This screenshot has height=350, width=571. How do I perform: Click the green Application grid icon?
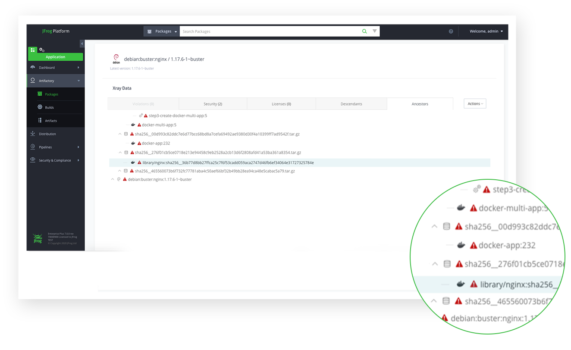[33, 50]
